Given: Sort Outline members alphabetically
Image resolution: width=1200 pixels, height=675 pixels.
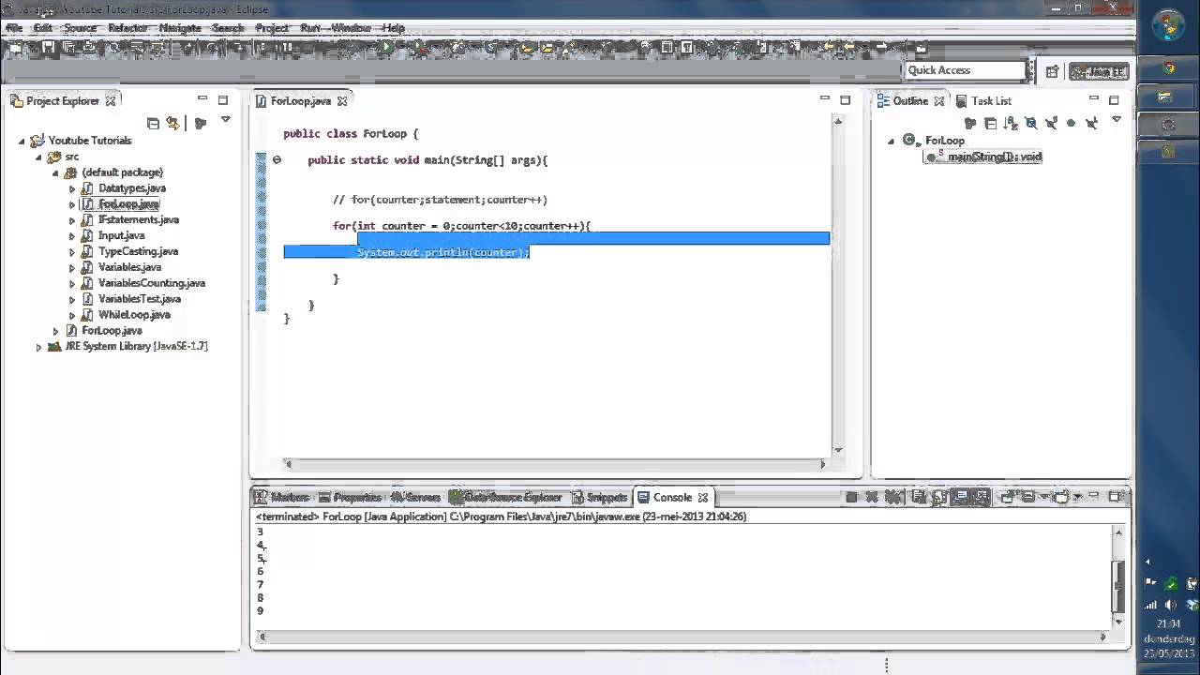Looking at the screenshot, I should [1011, 123].
